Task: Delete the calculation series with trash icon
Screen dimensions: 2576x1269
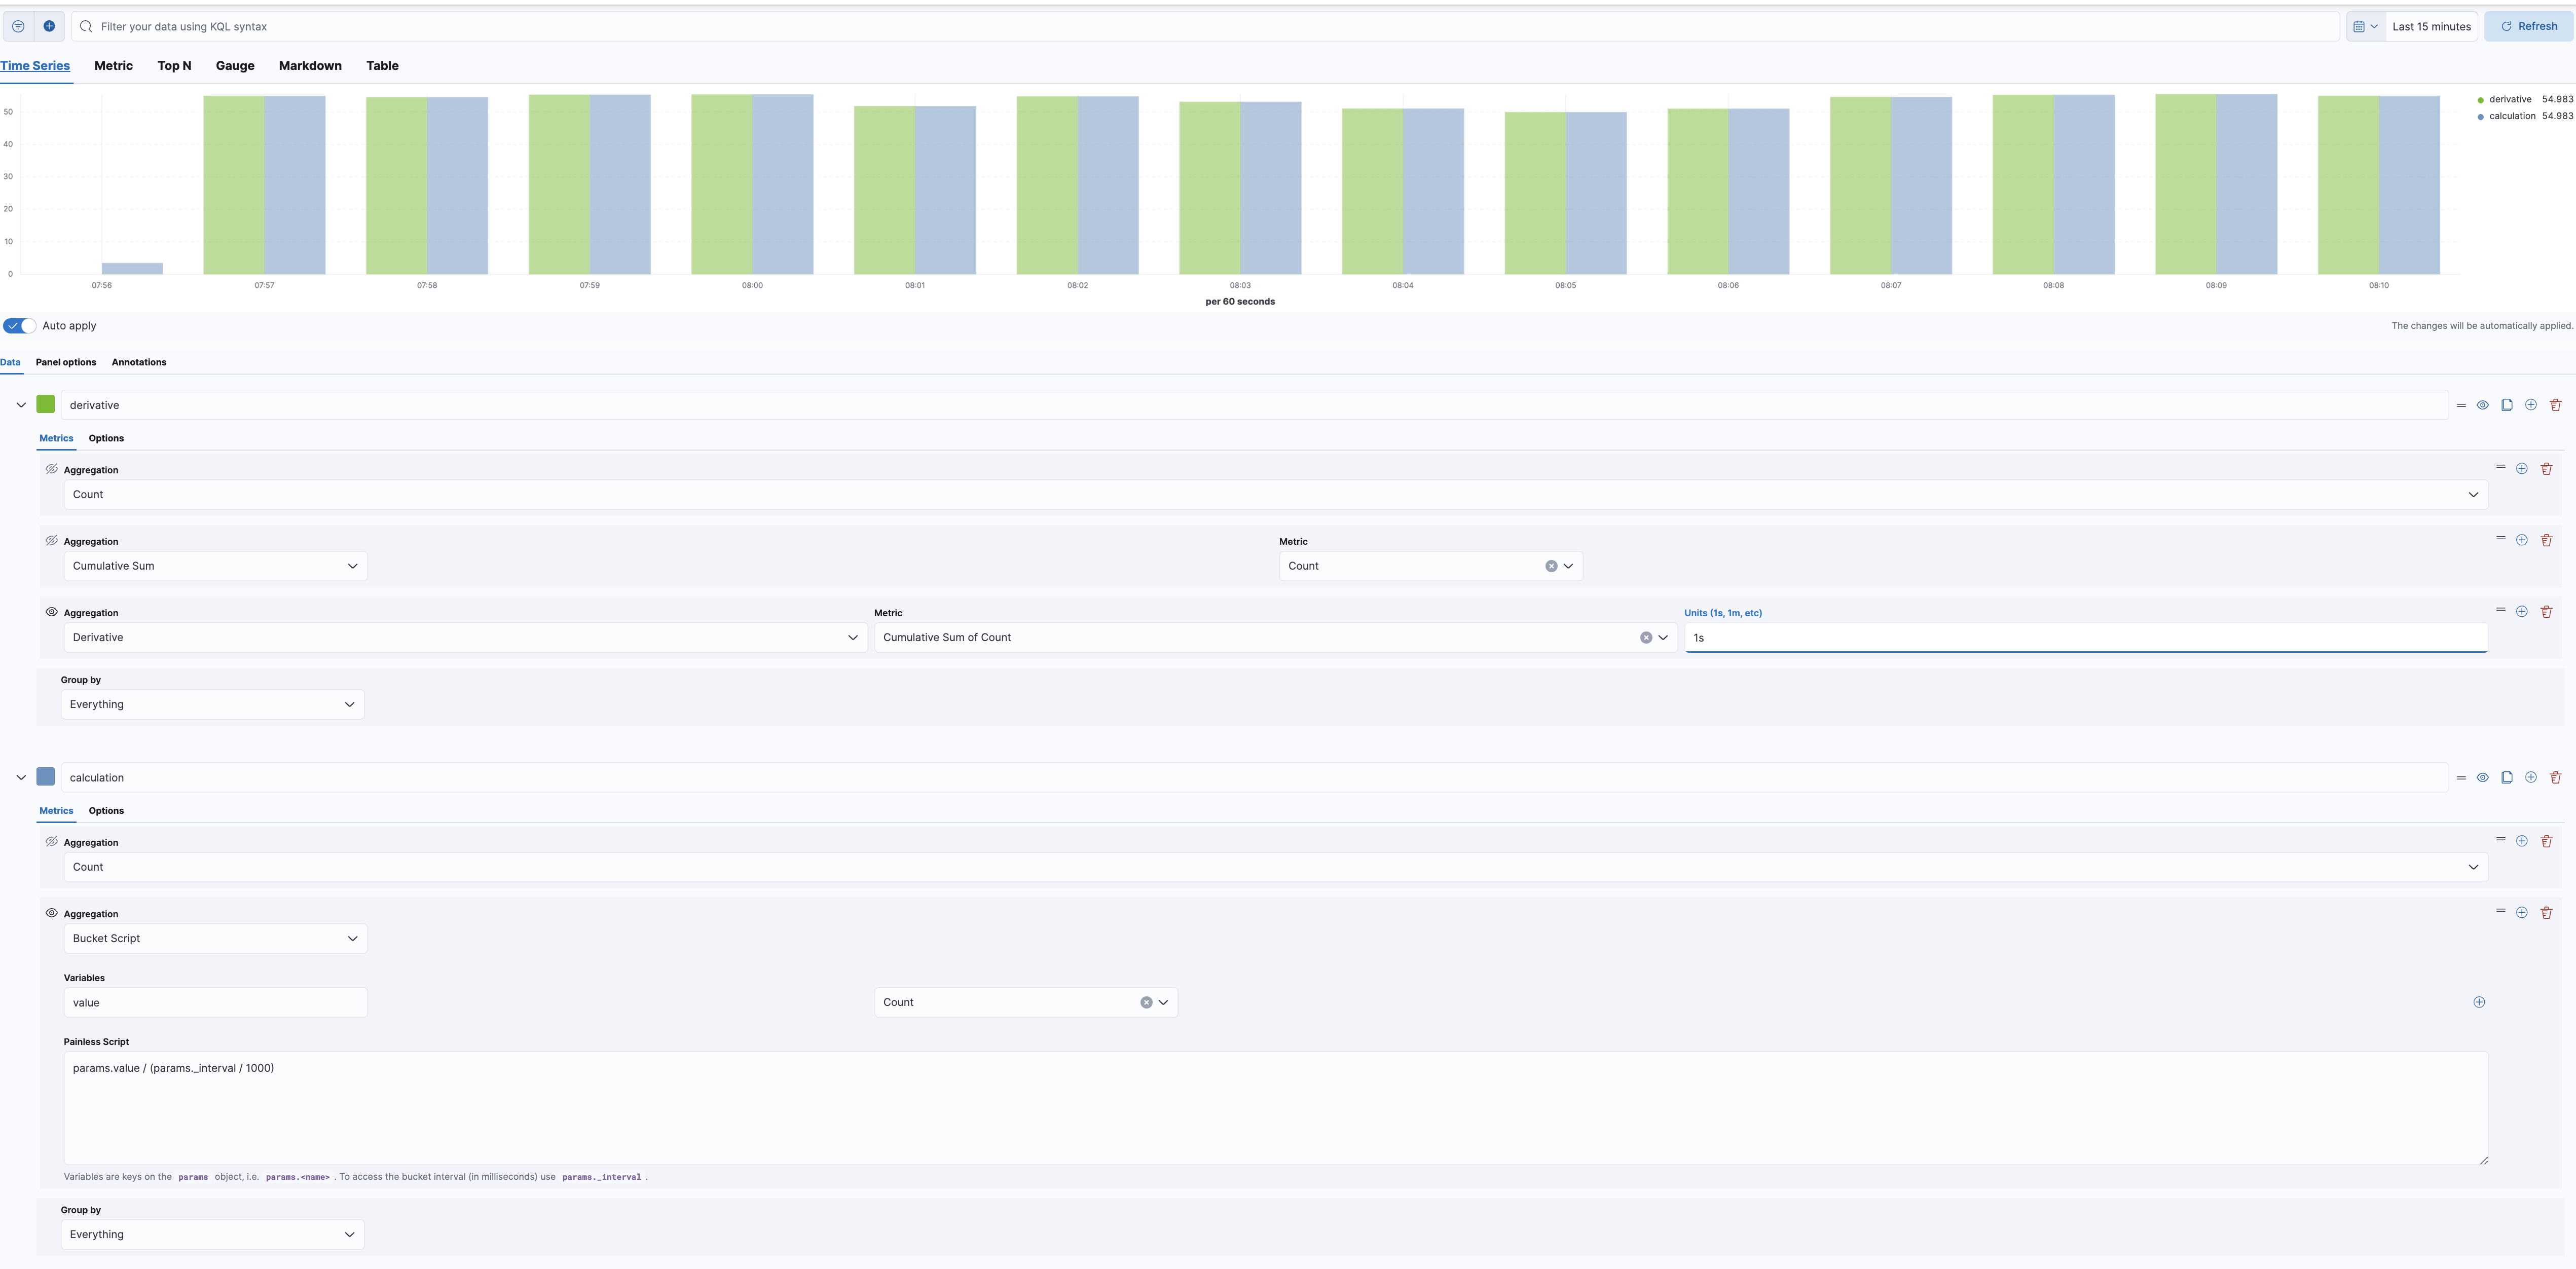Action: point(2556,777)
